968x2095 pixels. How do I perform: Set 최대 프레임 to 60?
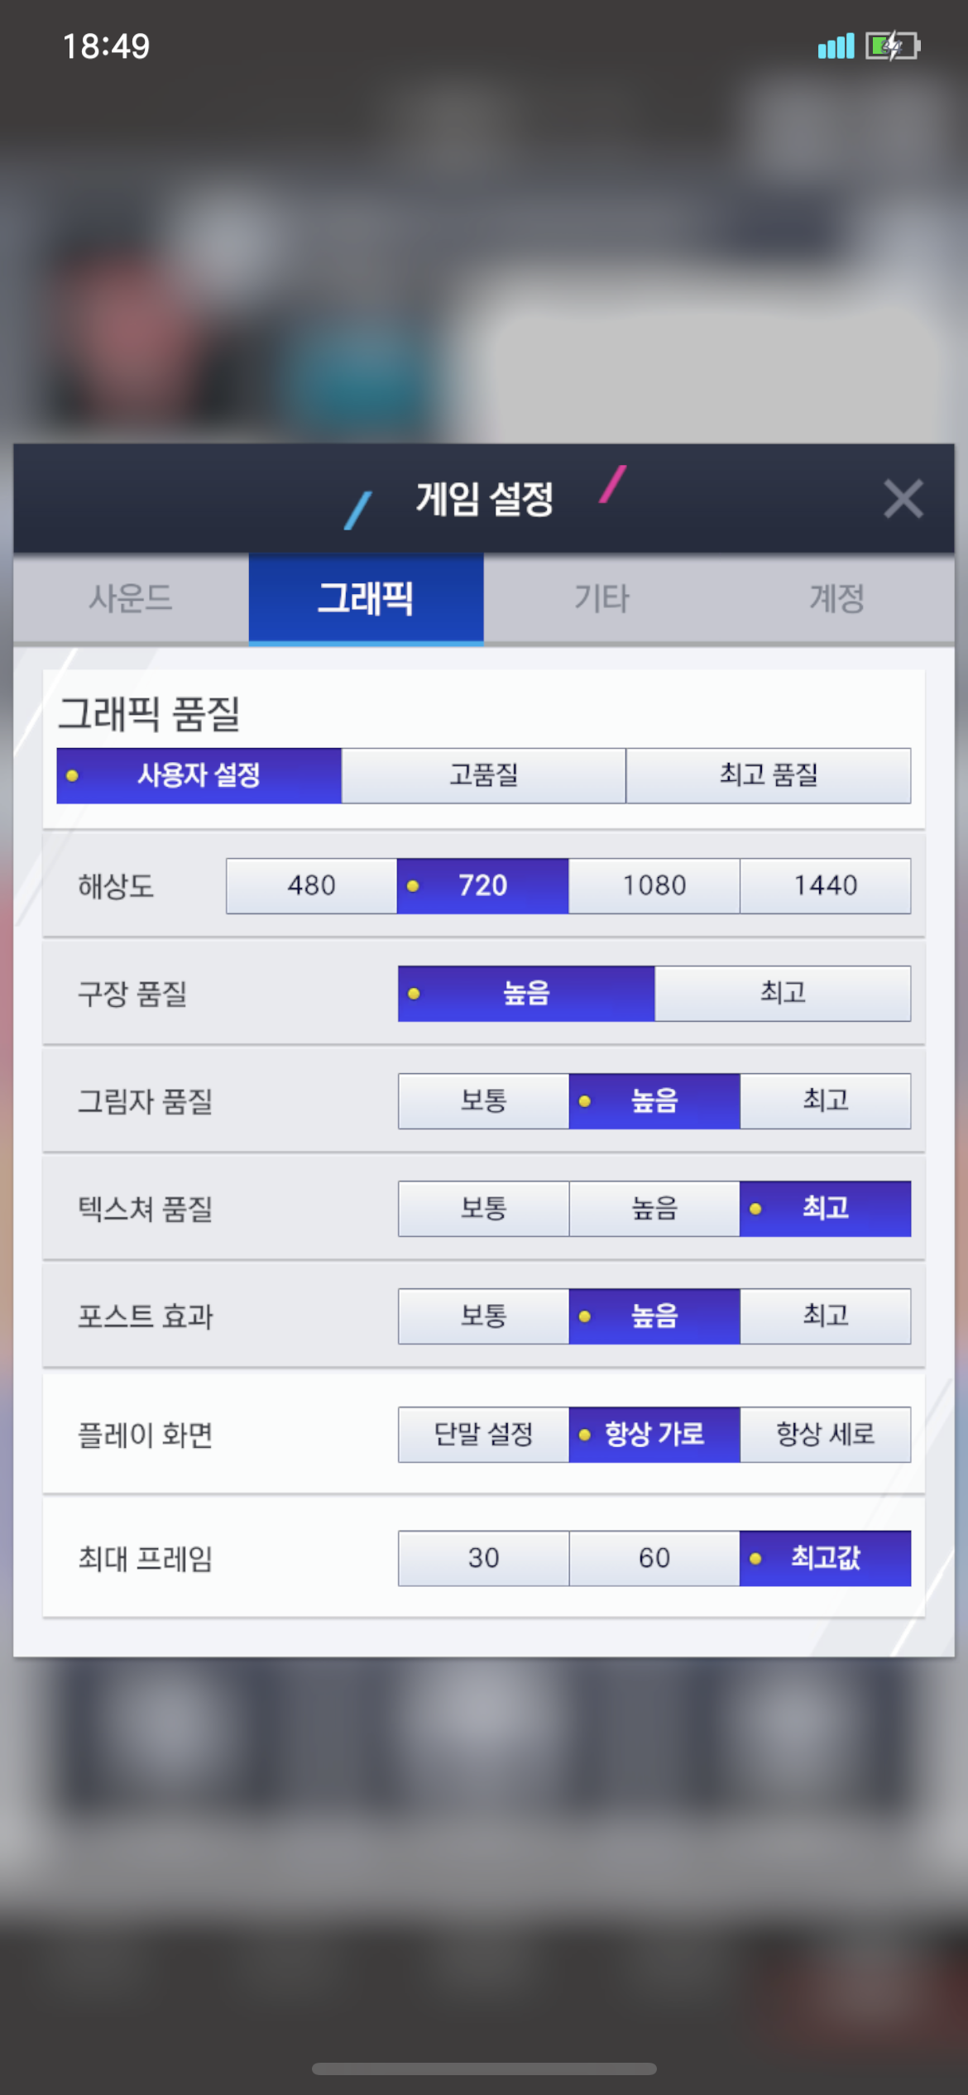654,1558
